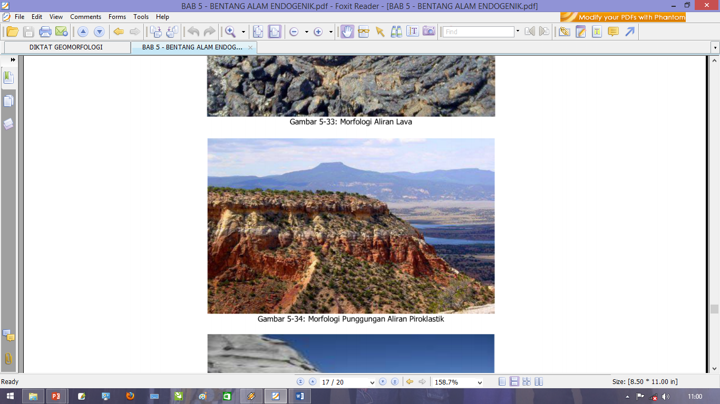Screen dimensions: 720x404
Task: Switch to Continuous page layout
Action: point(514,382)
